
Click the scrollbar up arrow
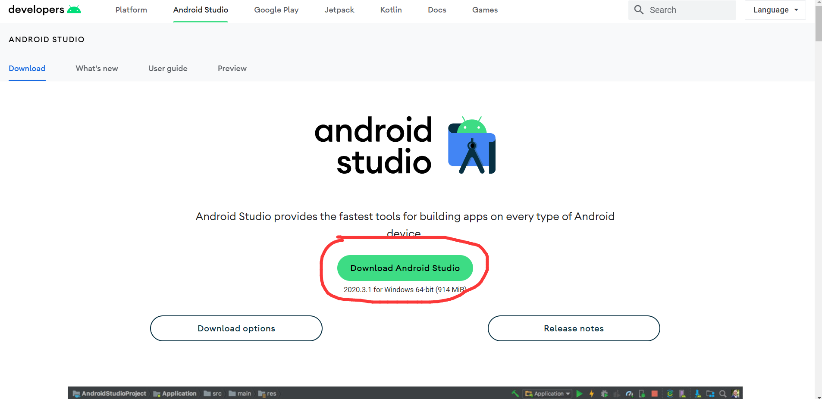tap(818, 3)
